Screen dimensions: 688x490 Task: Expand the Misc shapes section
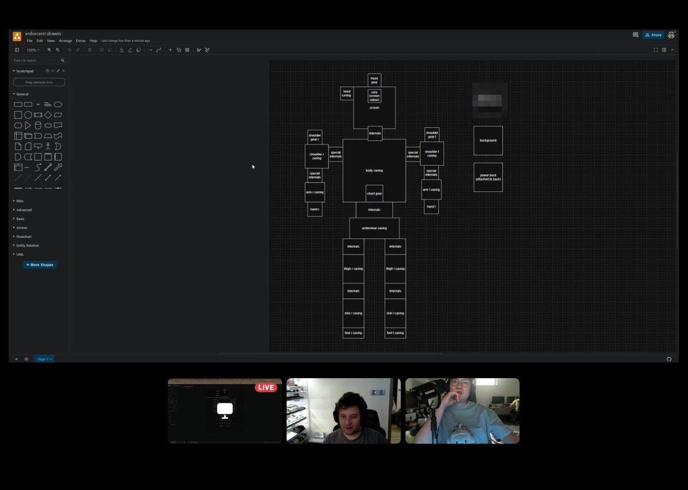[x=19, y=201]
